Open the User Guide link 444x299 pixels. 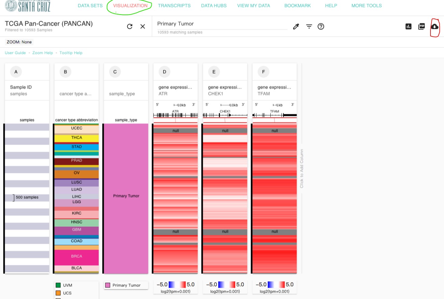click(x=15, y=53)
